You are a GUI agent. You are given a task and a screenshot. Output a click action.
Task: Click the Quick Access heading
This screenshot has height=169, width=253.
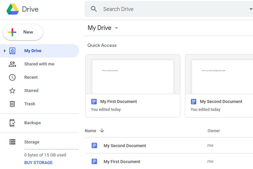point(102,45)
